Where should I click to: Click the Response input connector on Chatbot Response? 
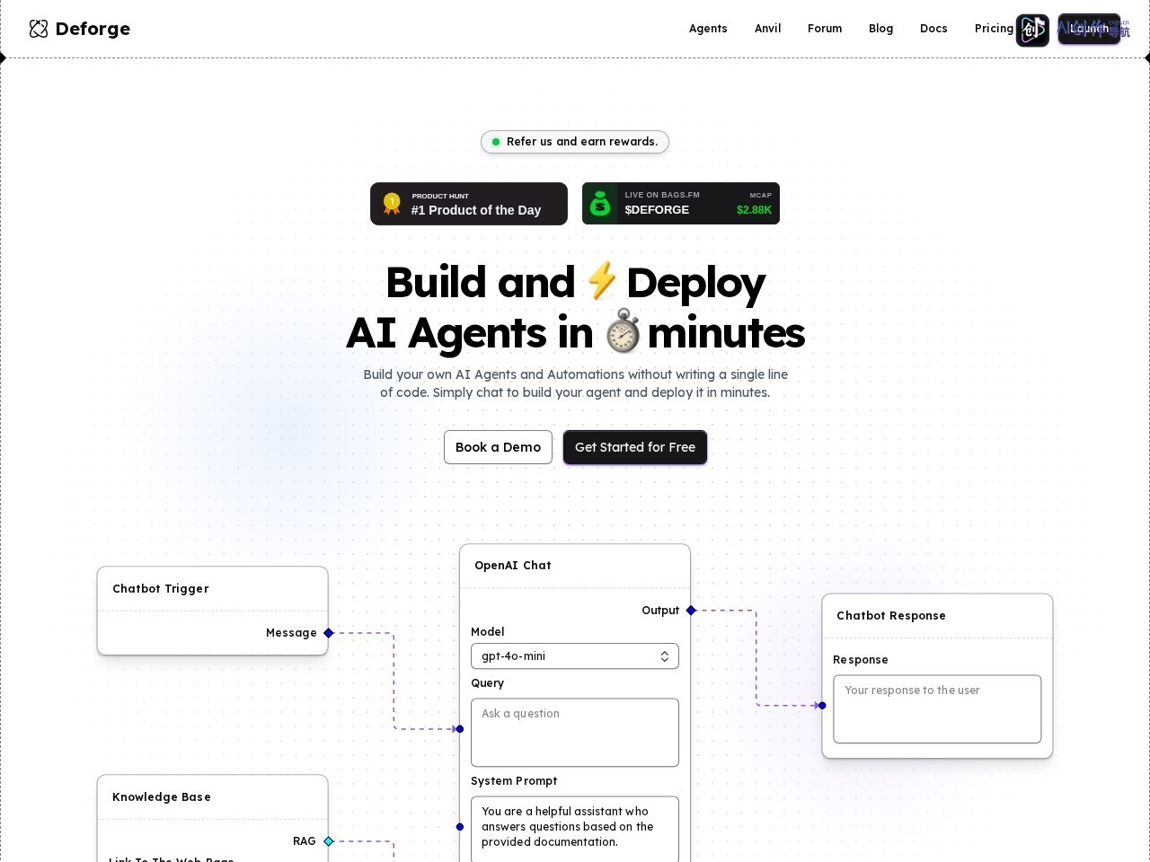tap(822, 706)
